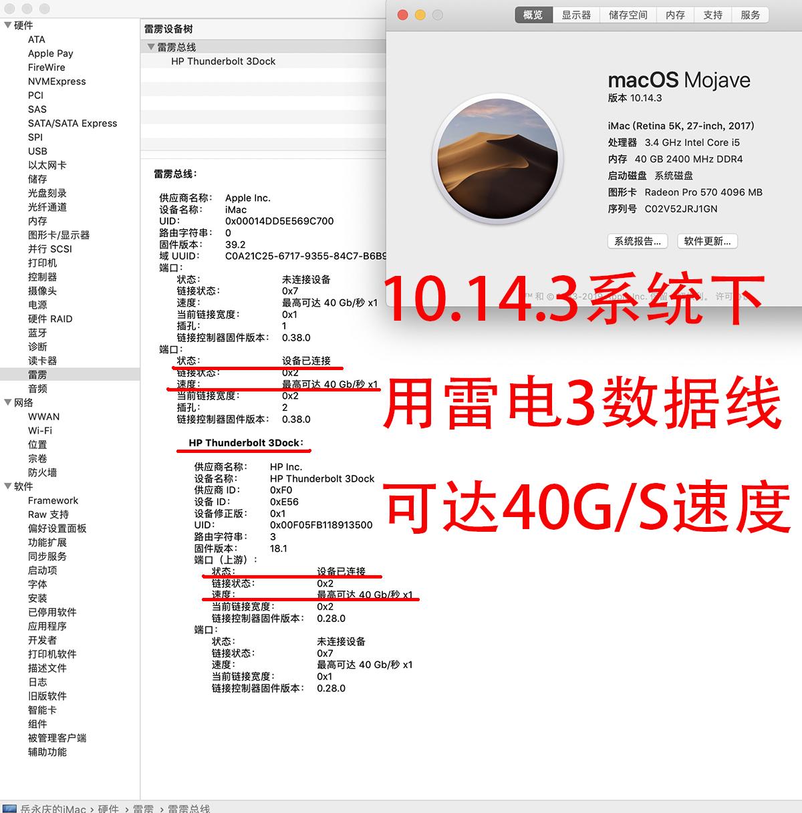Select Wi-Fi under network
The height and width of the screenshot is (813, 802).
(40, 431)
